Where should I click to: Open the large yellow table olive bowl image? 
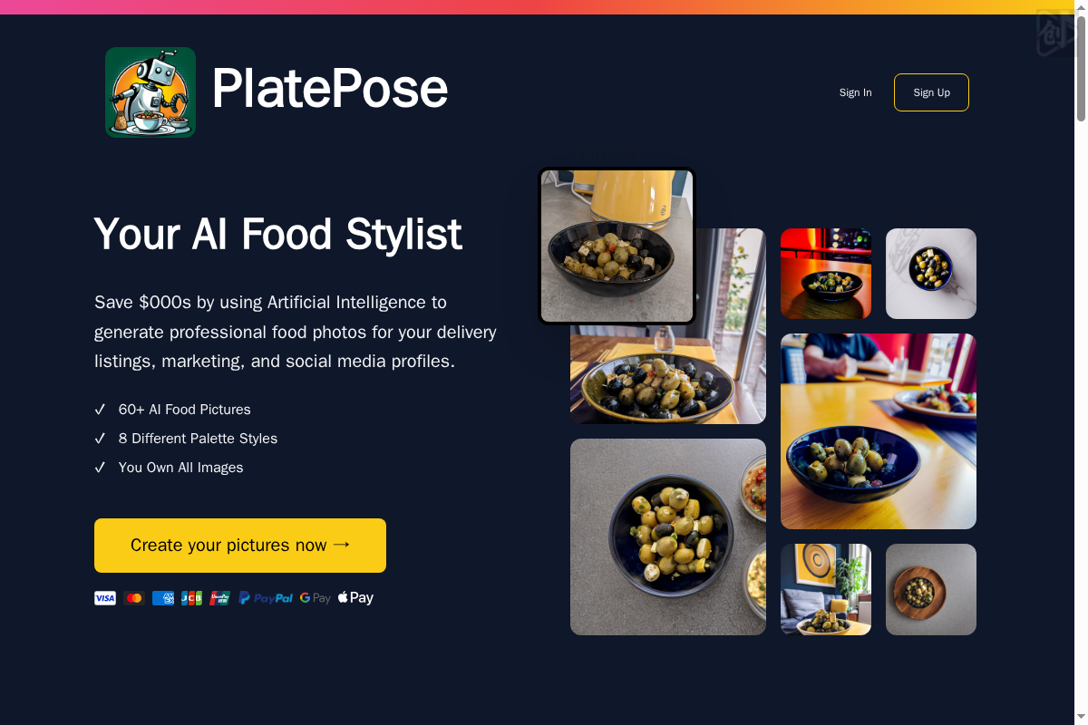[879, 431]
